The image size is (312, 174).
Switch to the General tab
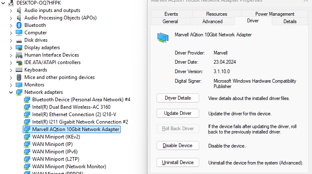(170, 21)
